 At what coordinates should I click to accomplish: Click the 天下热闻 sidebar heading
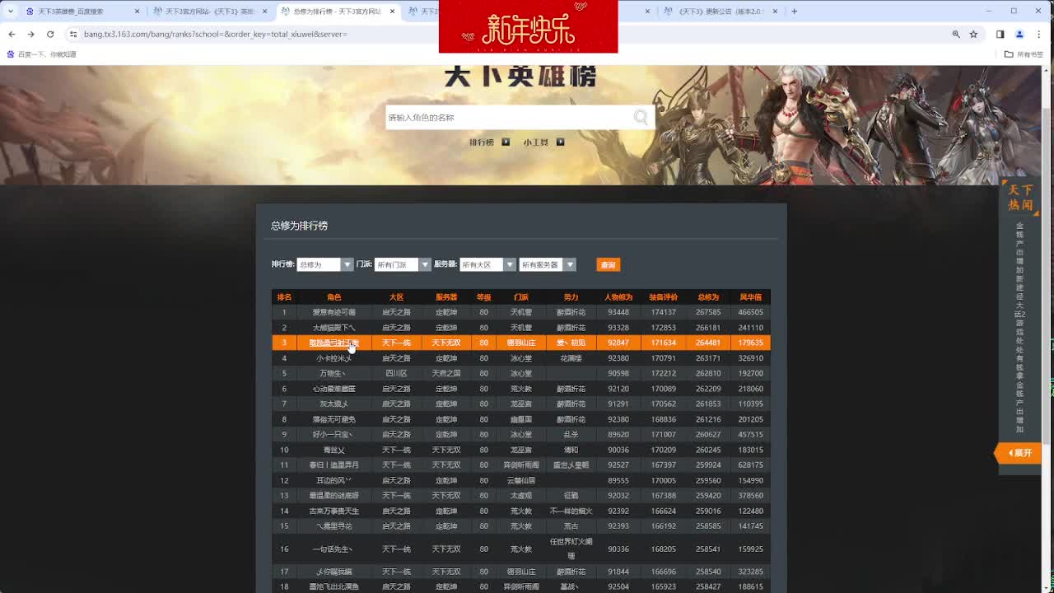(1020, 198)
